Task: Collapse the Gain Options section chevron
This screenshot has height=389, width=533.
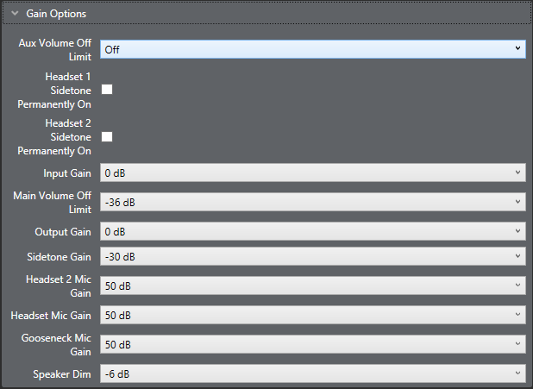Action: point(15,14)
